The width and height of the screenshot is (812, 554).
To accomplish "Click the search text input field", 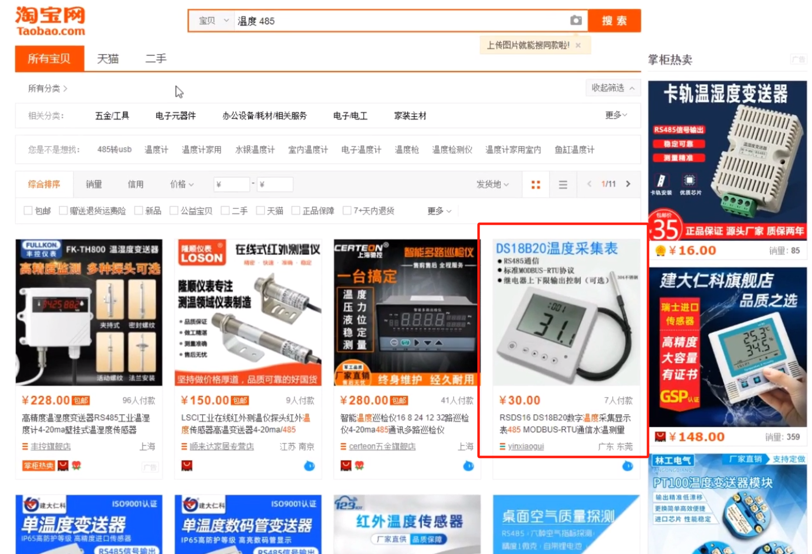I will tap(401, 21).
